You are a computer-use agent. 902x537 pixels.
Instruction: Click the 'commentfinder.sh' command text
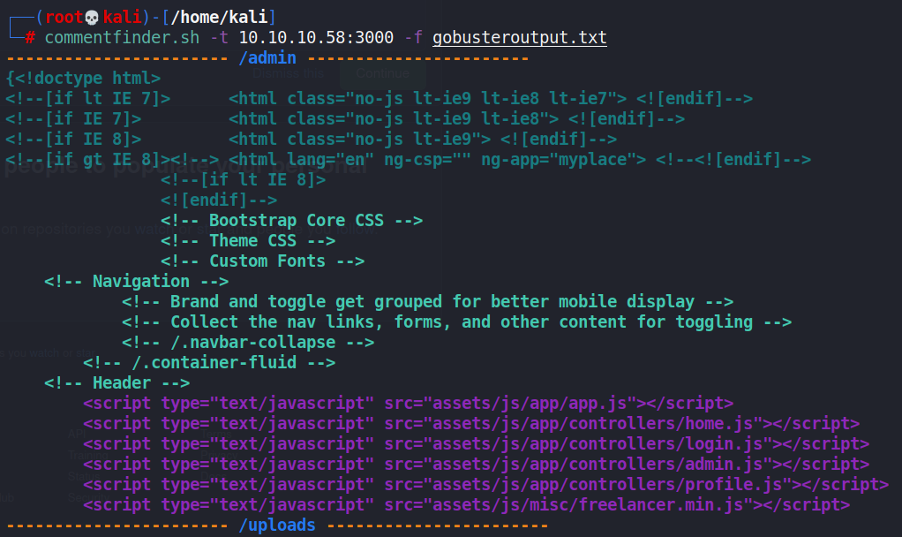[122, 38]
